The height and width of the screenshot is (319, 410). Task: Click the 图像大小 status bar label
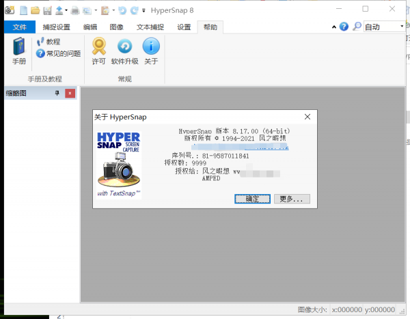(312, 309)
